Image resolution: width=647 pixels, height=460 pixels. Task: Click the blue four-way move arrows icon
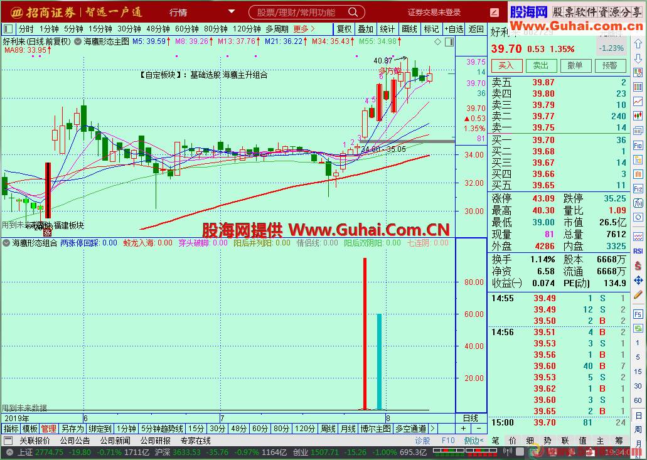click(x=638, y=281)
